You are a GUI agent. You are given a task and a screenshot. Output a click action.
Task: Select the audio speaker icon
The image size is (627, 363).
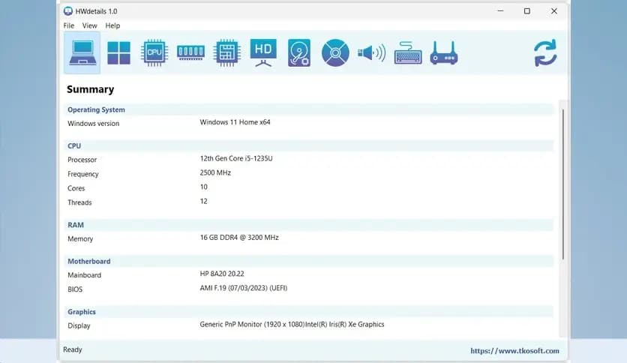pos(371,52)
